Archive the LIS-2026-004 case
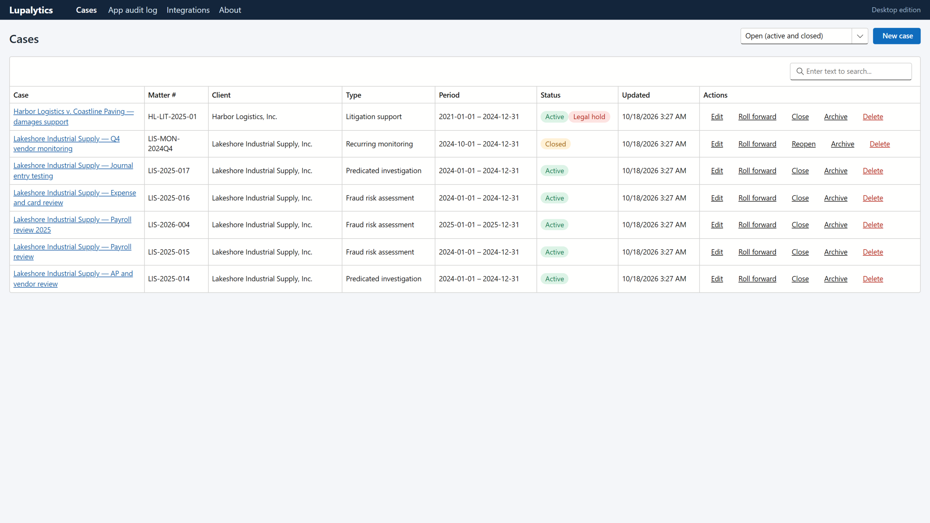 (x=836, y=225)
